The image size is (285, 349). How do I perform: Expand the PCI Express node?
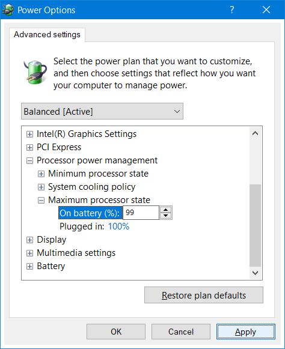29,147
